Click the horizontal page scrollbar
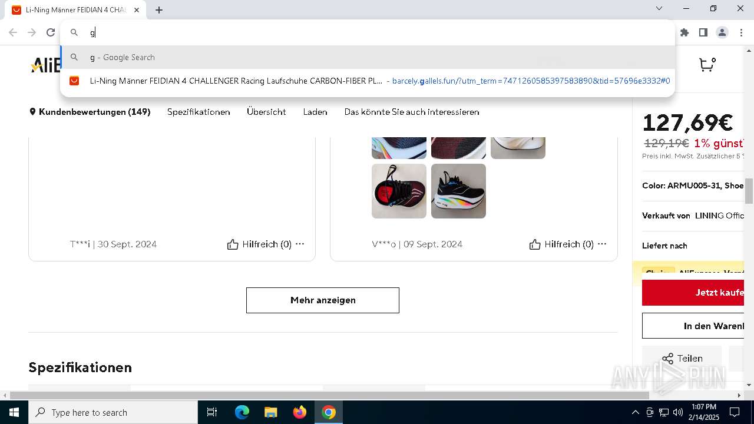The height and width of the screenshot is (424, 754). coord(330,395)
